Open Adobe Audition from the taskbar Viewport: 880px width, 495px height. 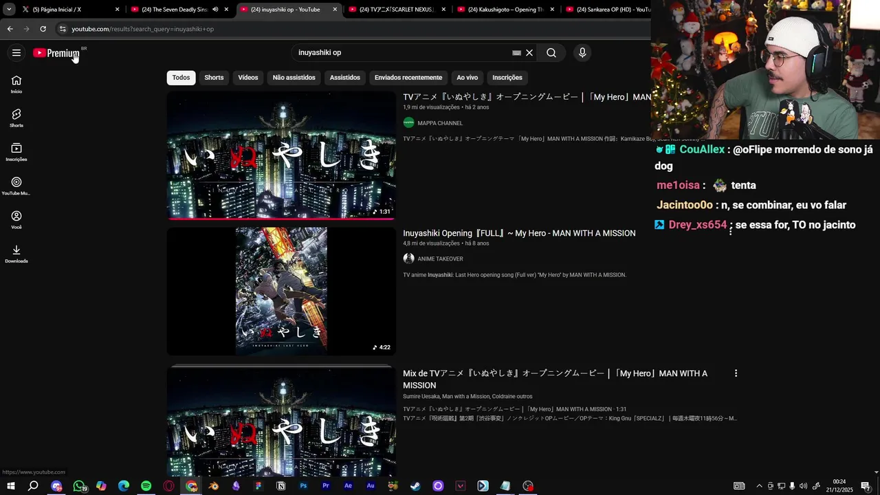[x=371, y=486]
